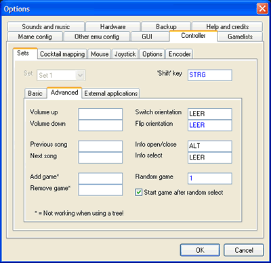Click the Next song key field
The image size is (271, 263).
(100, 158)
